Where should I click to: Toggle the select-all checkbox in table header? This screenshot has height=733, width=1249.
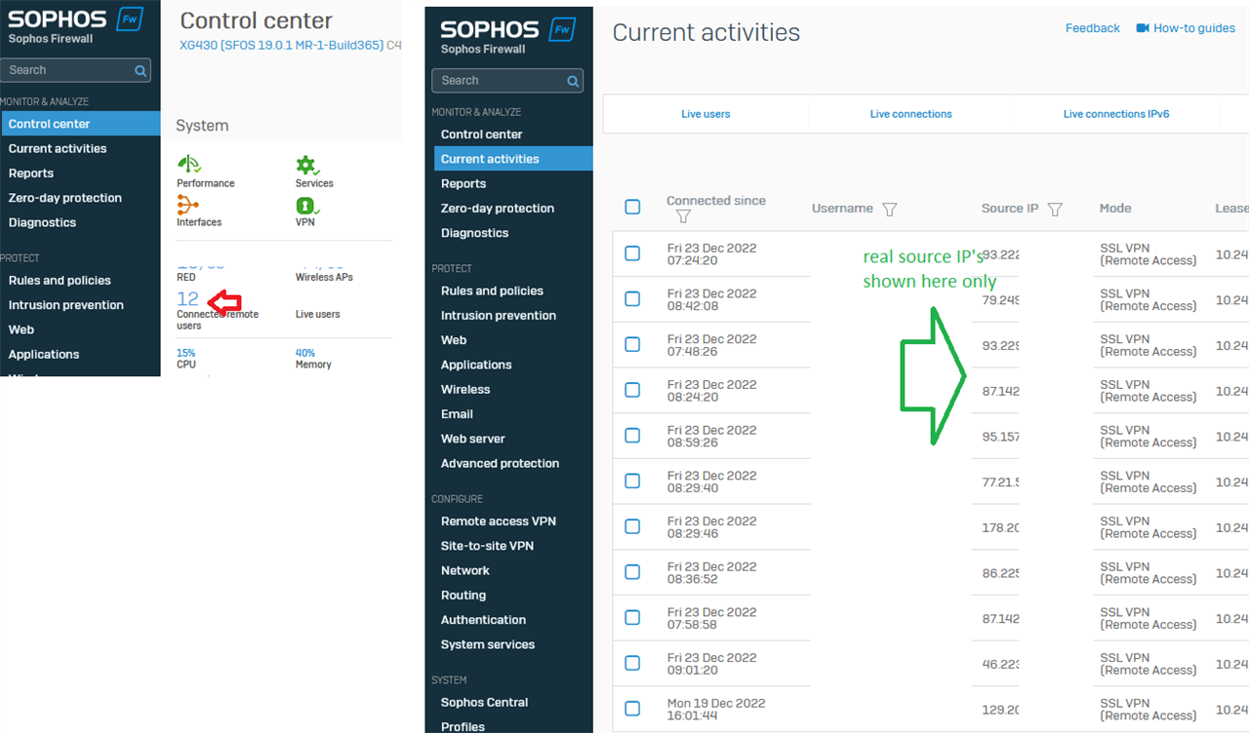[x=632, y=207]
